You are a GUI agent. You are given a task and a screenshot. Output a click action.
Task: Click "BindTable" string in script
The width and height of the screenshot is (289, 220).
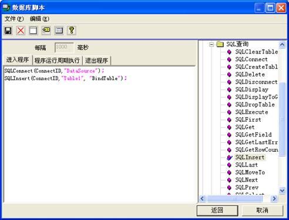[105, 78]
